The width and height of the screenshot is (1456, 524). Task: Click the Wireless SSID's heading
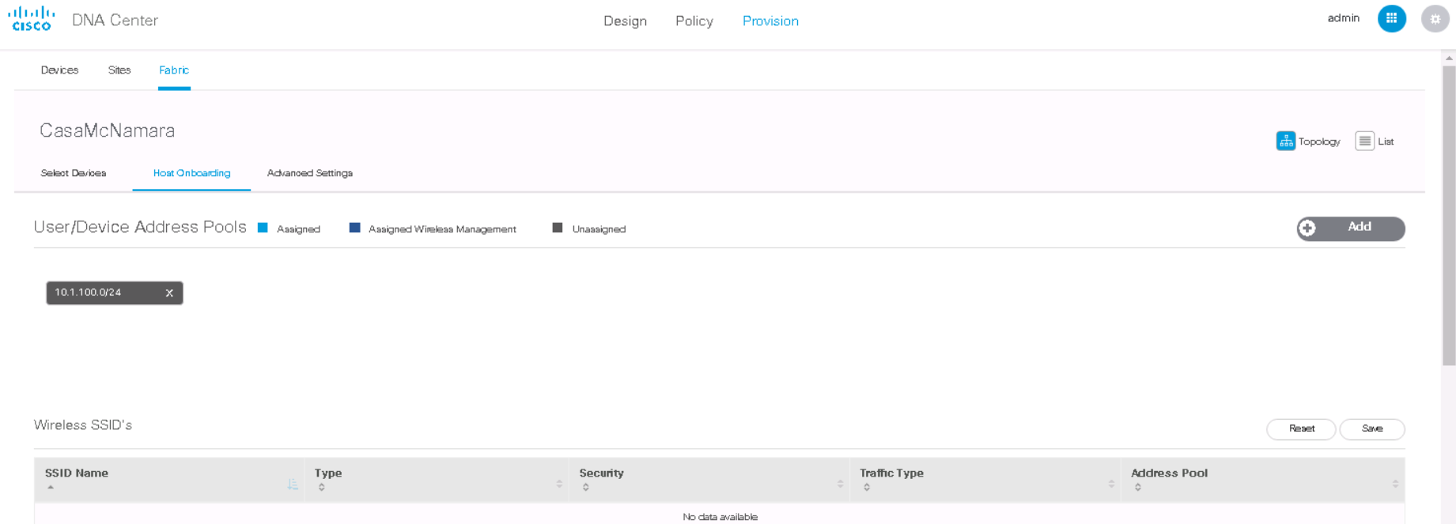(83, 425)
